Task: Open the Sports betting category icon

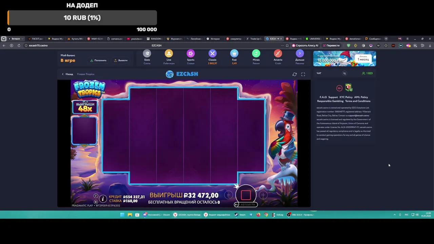Action: [191, 54]
